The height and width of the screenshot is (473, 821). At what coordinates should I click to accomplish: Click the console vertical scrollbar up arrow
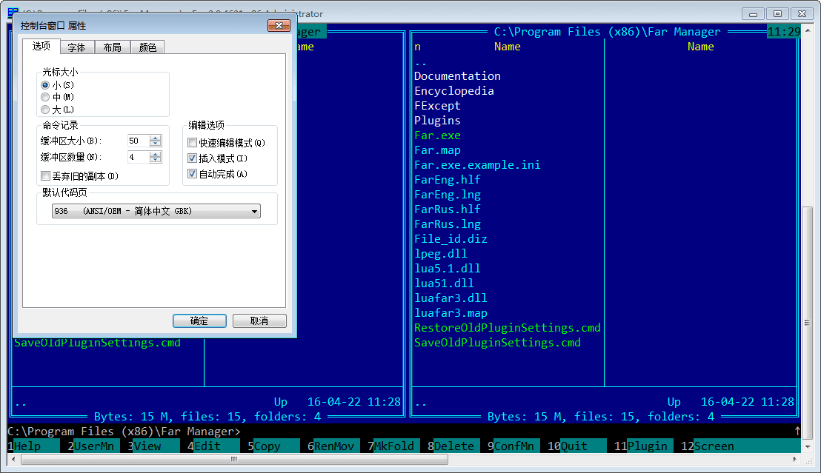(808, 31)
